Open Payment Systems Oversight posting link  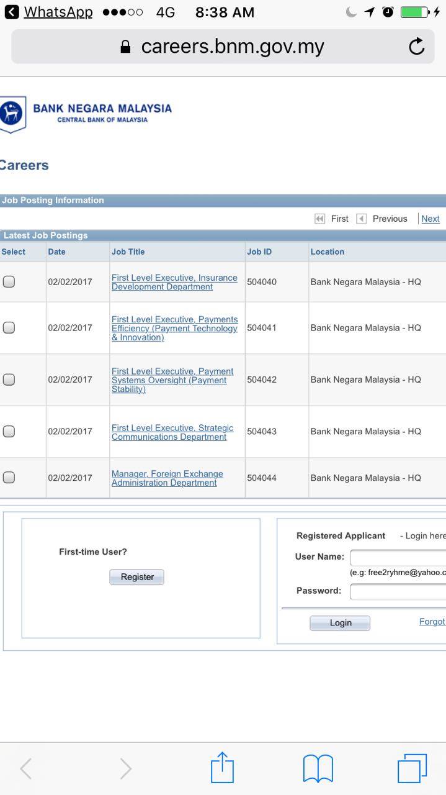coord(172,380)
